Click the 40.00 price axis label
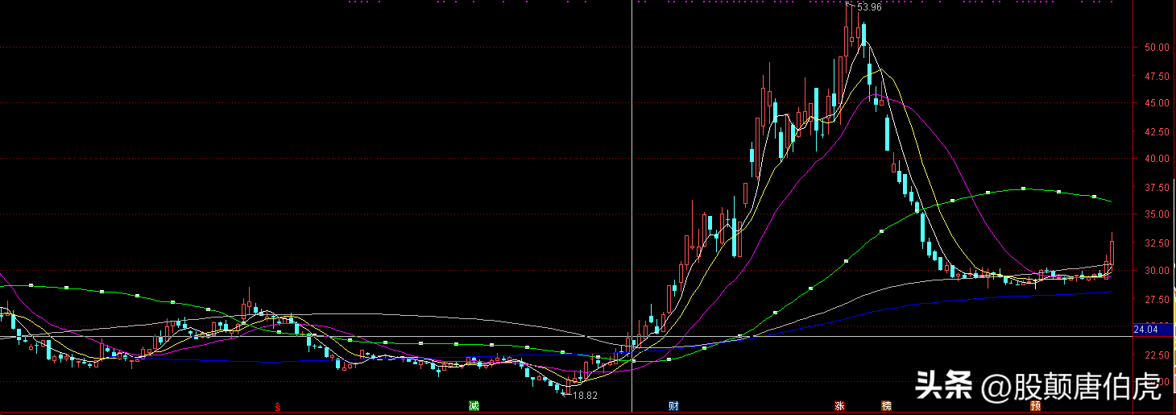 click(x=1157, y=159)
